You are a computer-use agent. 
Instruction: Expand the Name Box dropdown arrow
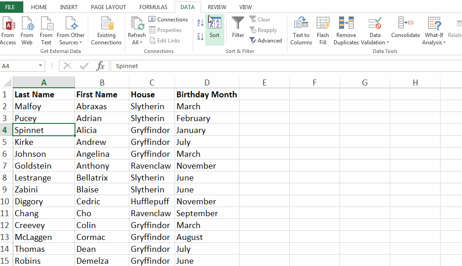(41, 66)
